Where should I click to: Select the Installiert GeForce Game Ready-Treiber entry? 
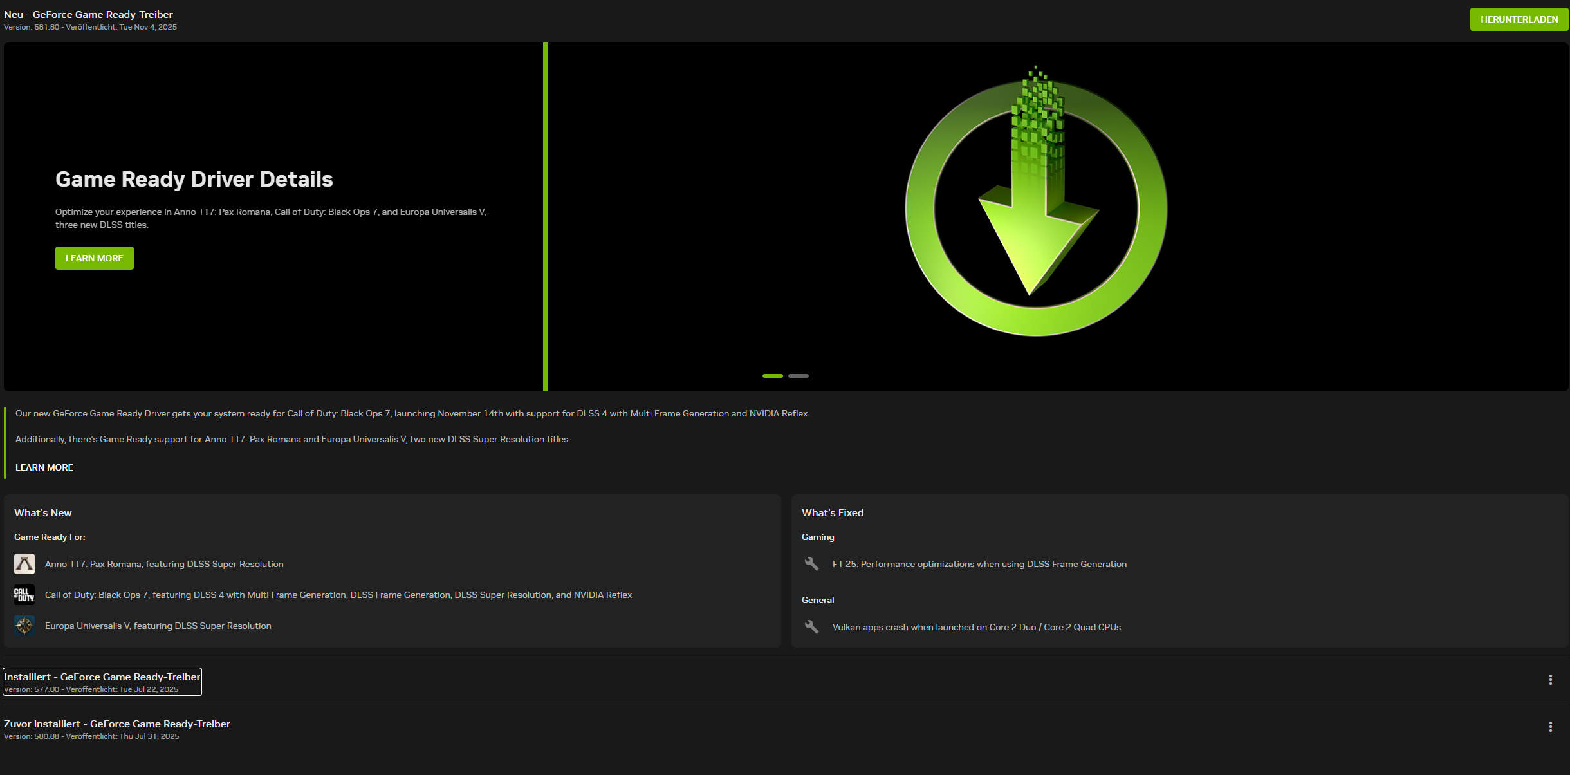101,681
